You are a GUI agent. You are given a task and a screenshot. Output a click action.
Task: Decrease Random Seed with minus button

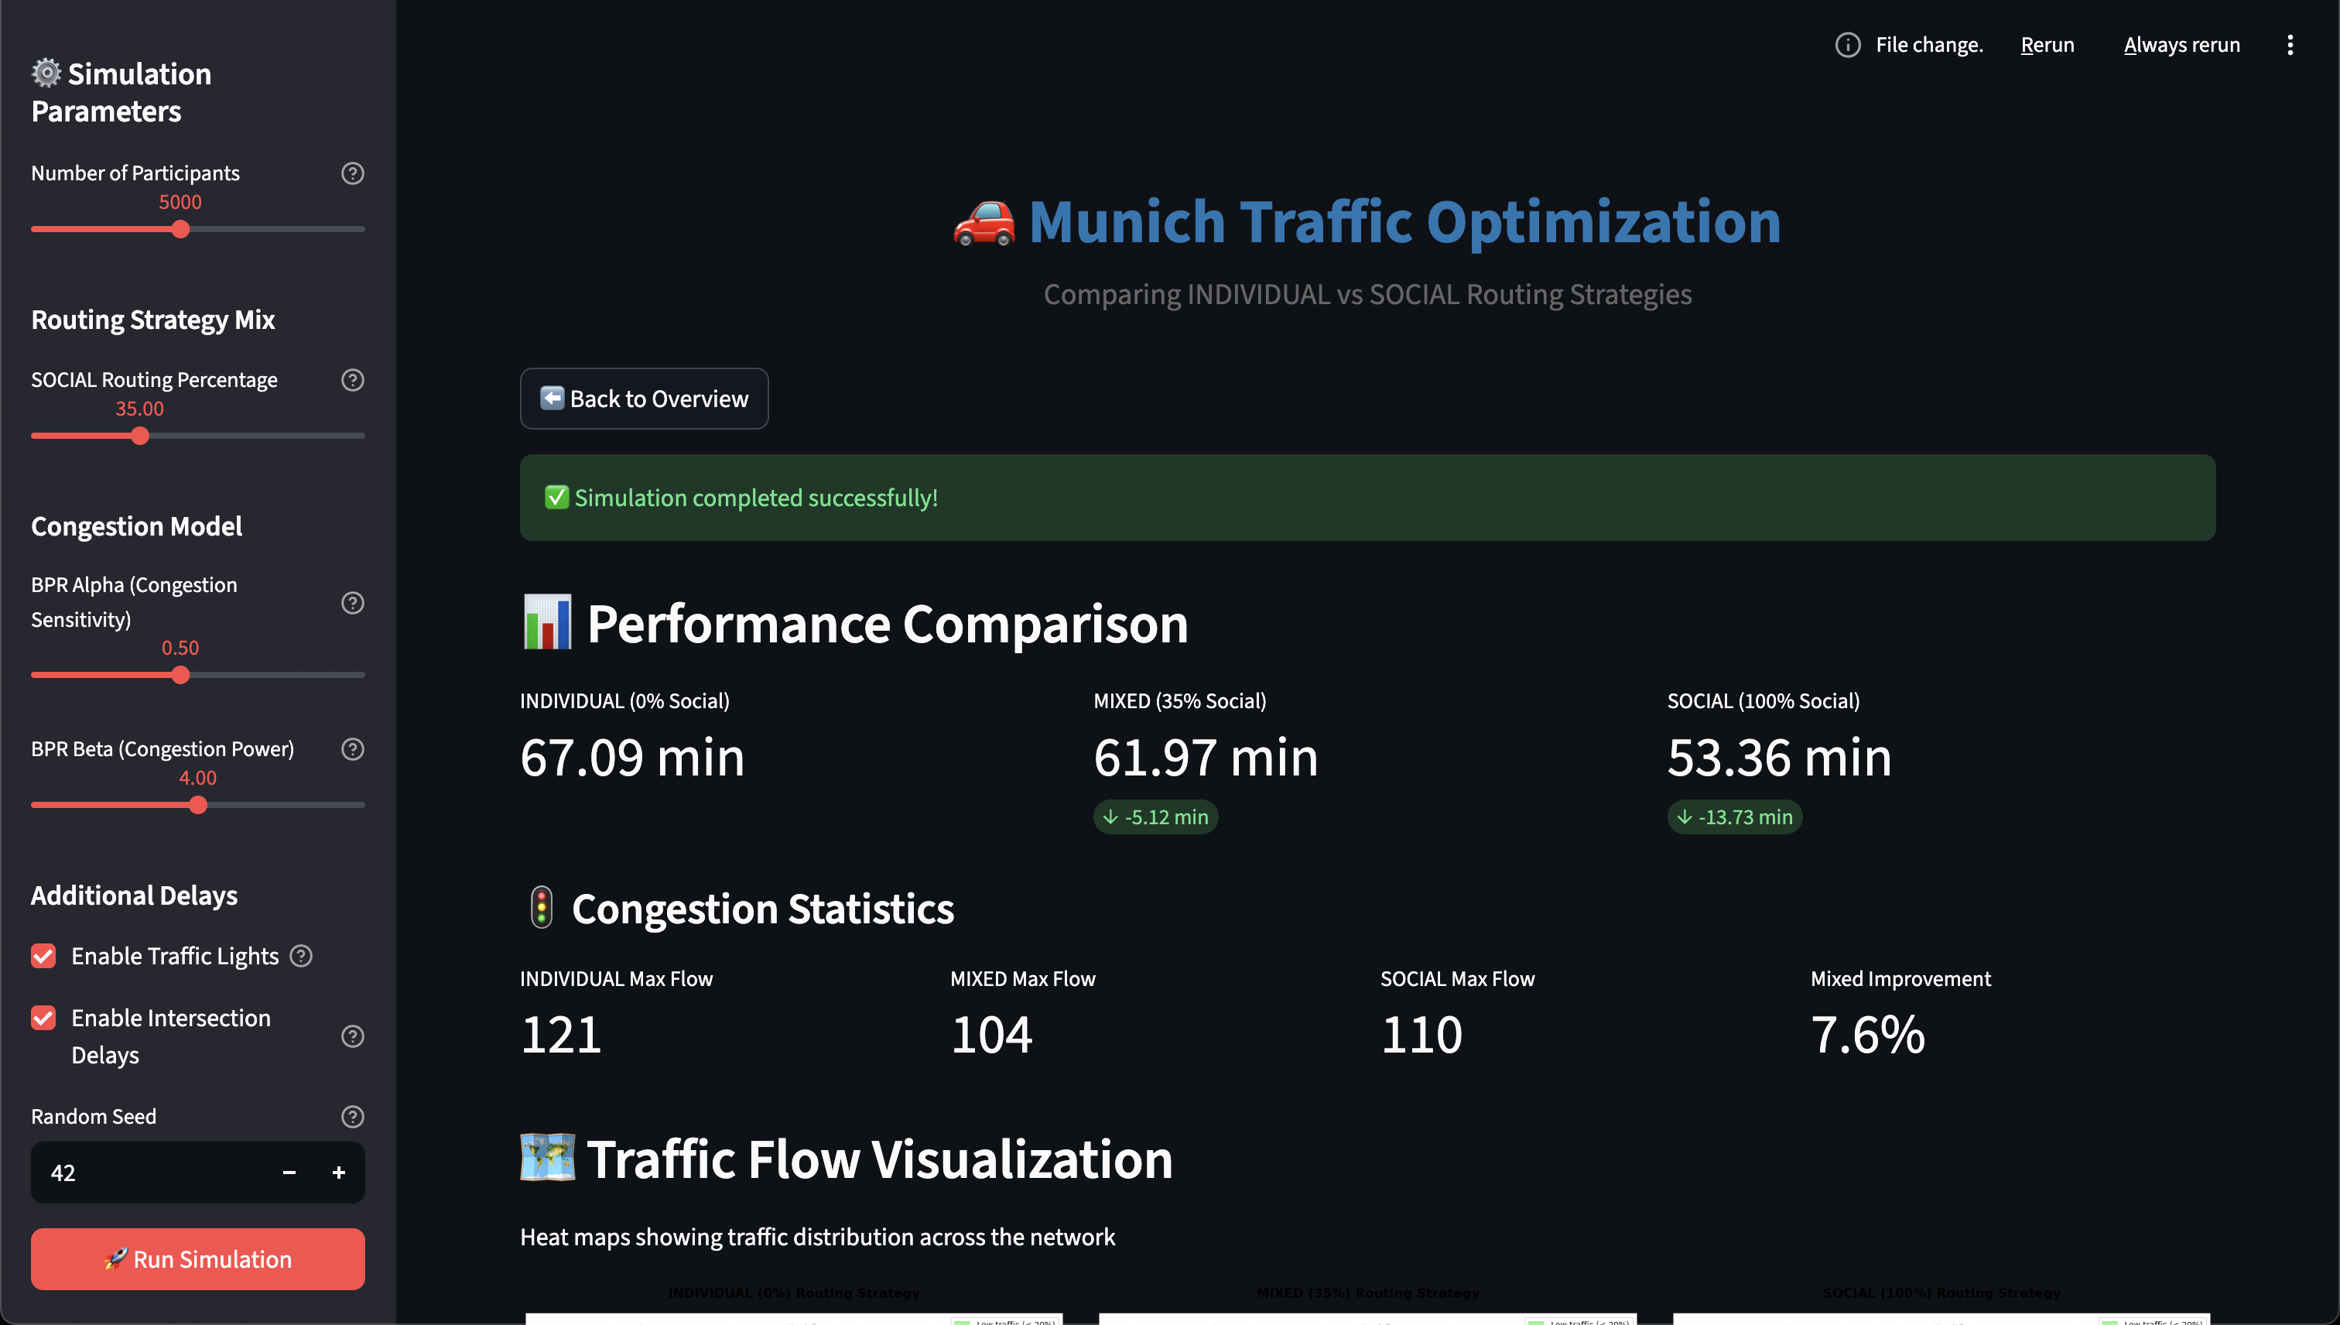pos(289,1173)
